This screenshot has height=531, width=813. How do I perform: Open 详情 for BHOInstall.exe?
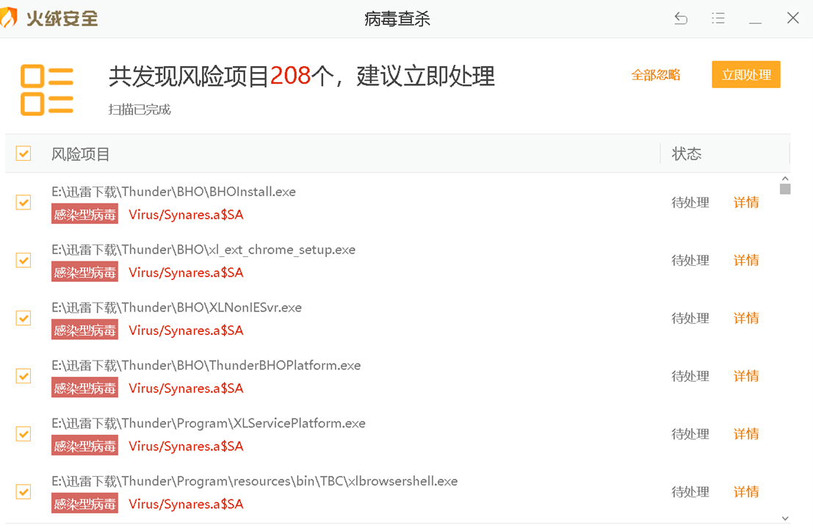click(746, 202)
